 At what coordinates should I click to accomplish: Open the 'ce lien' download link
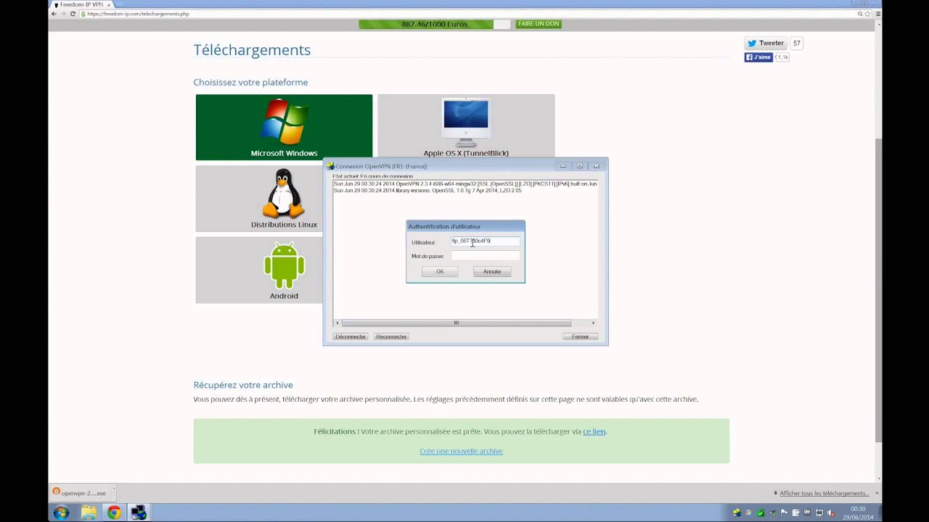(594, 431)
